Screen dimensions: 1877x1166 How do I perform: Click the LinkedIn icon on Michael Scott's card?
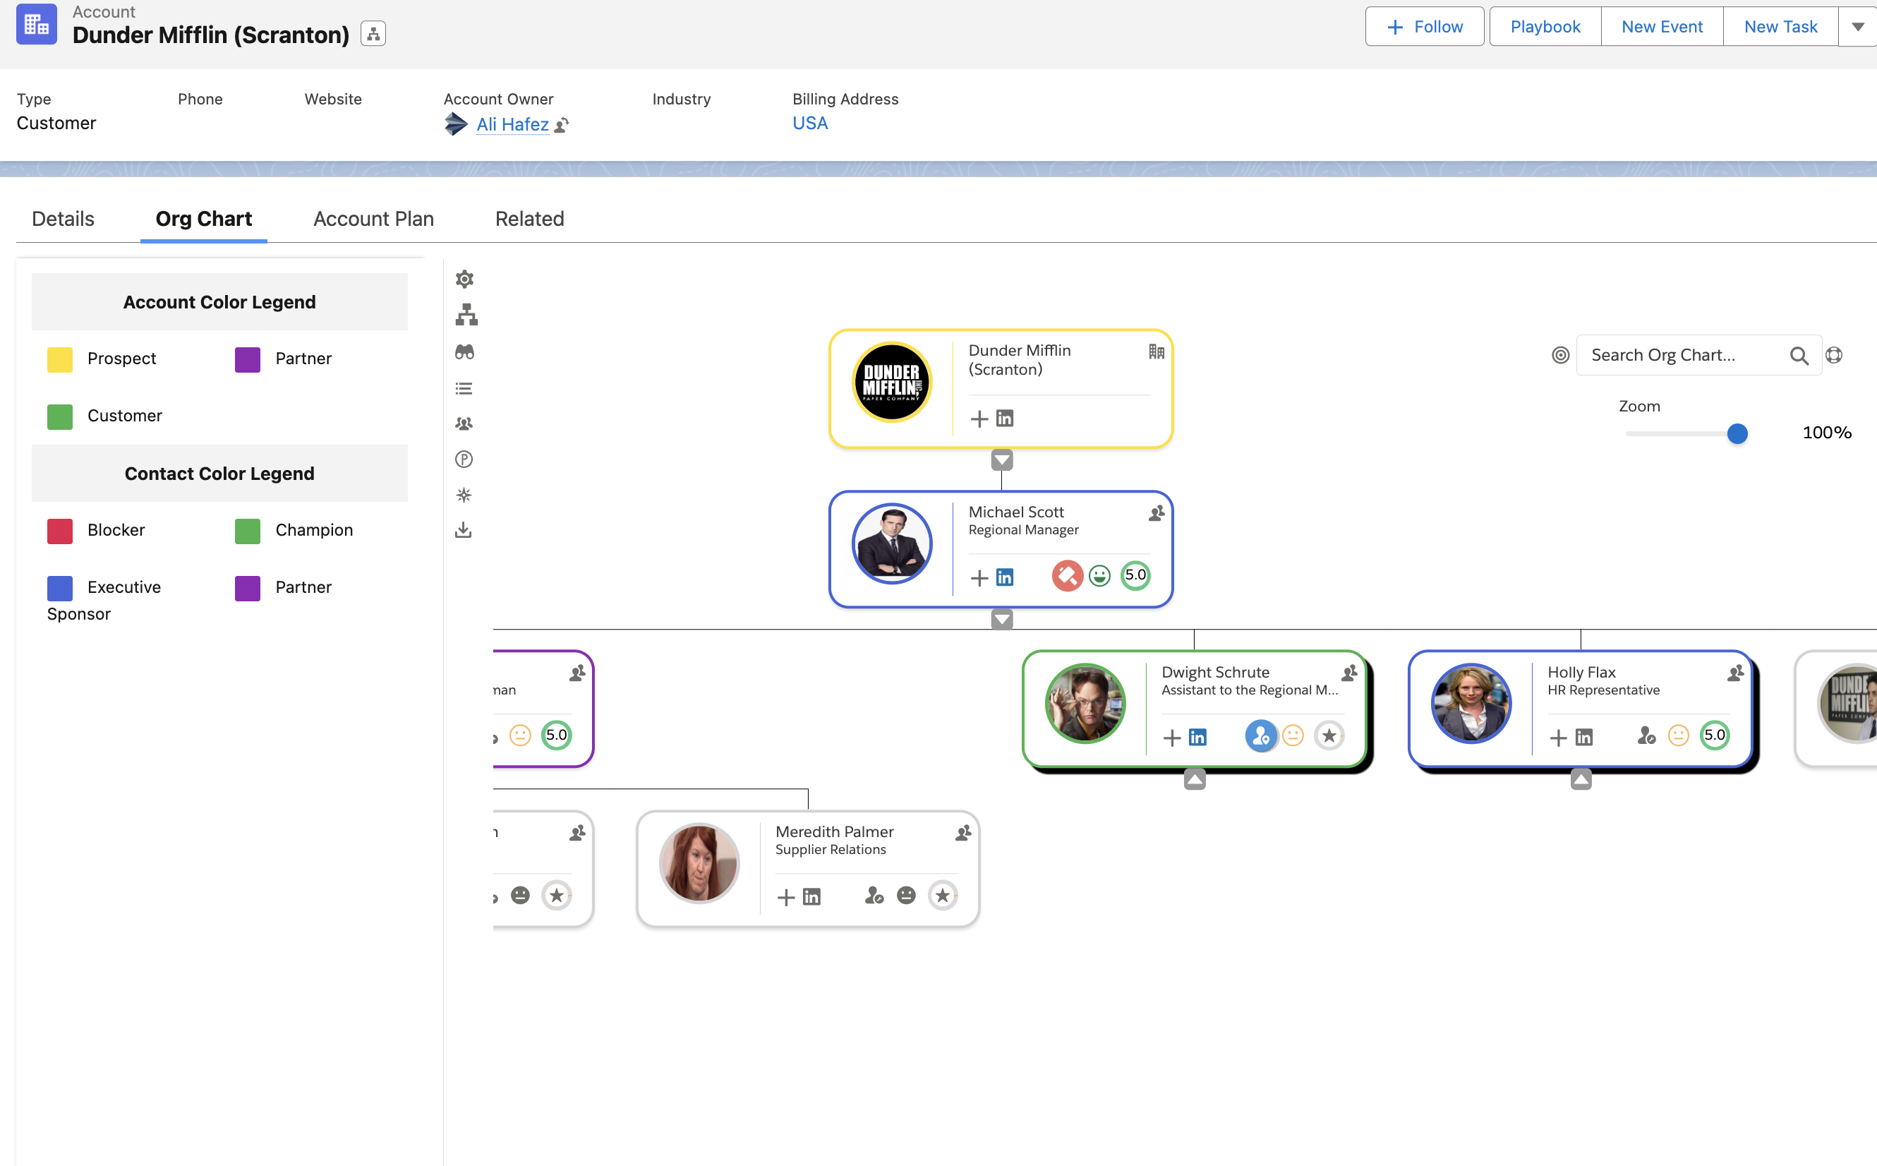coord(1004,577)
